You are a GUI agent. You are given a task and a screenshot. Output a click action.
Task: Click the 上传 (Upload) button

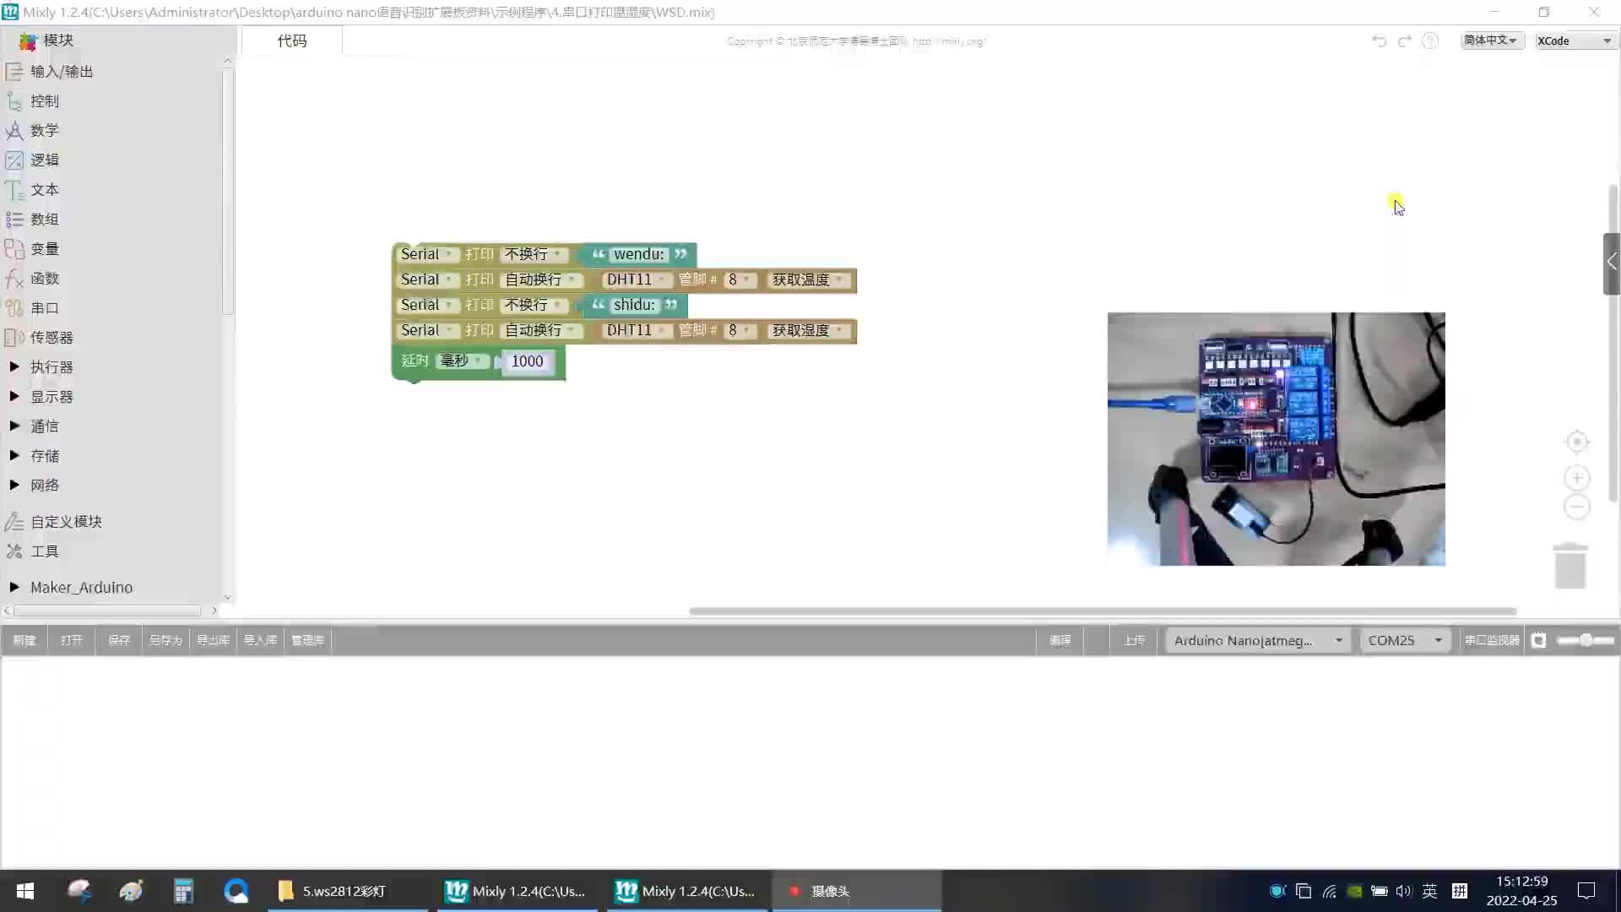(x=1136, y=639)
